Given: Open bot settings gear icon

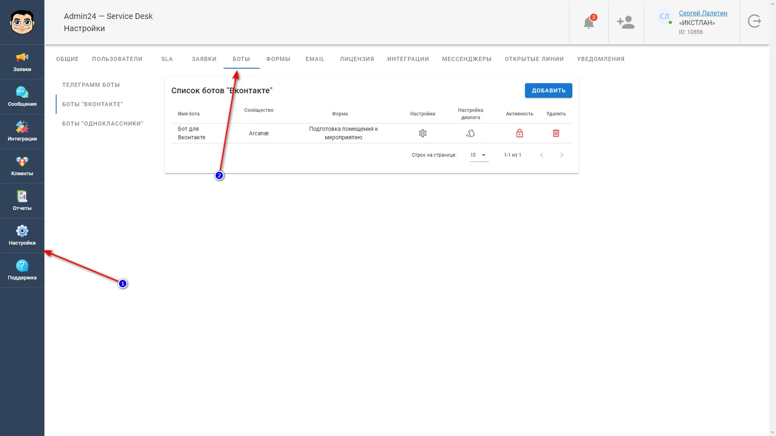Looking at the screenshot, I should (x=423, y=133).
